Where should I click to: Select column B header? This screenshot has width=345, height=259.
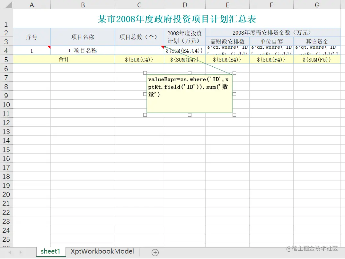(83, 4)
